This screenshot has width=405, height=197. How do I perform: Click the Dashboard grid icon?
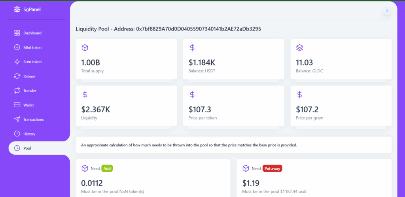coord(17,33)
